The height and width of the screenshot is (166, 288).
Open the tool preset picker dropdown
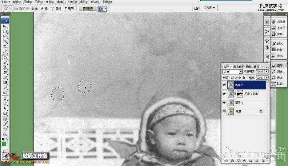click(10, 8)
